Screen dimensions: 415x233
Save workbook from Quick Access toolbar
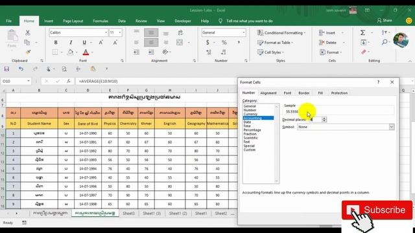6,69
